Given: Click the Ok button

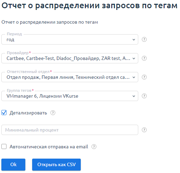Looking at the screenshot, I should pyautogui.click(x=13, y=165).
